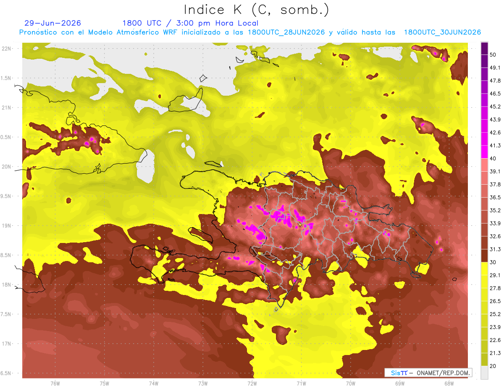Click the colorbar value "27.8"
504x389 pixels.
[495, 288]
